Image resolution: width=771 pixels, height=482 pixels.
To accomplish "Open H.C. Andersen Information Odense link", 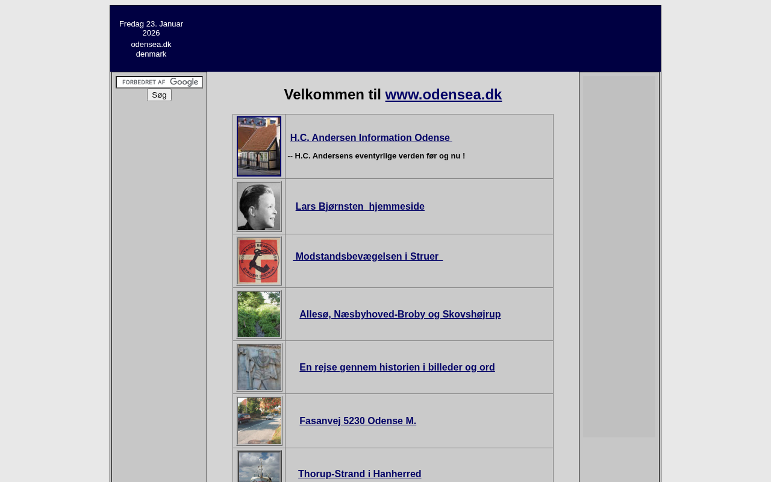I will click(x=371, y=138).
